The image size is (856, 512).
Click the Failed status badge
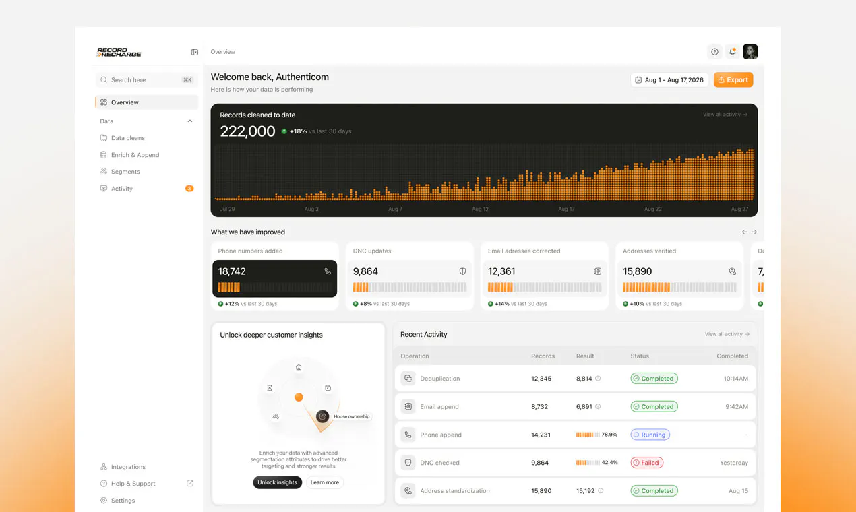tap(646, 463)
